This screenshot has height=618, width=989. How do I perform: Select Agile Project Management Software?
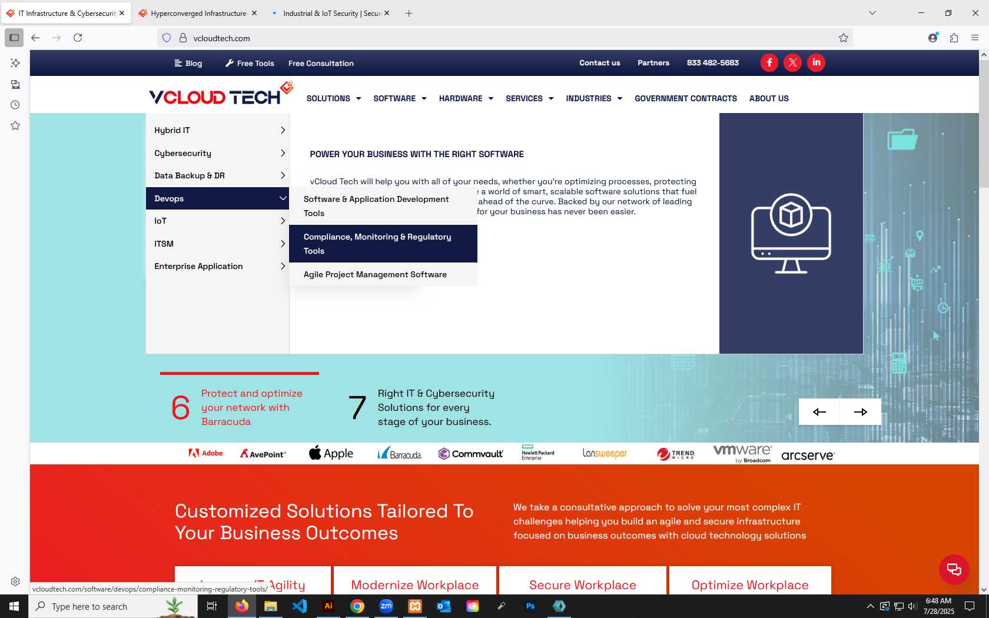tap(383, 274)
